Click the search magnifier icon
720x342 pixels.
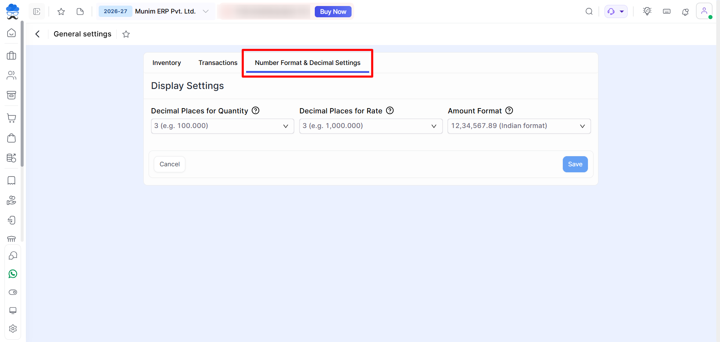tap(589, 12)
